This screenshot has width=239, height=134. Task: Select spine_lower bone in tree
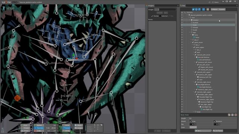pos(198,42)
